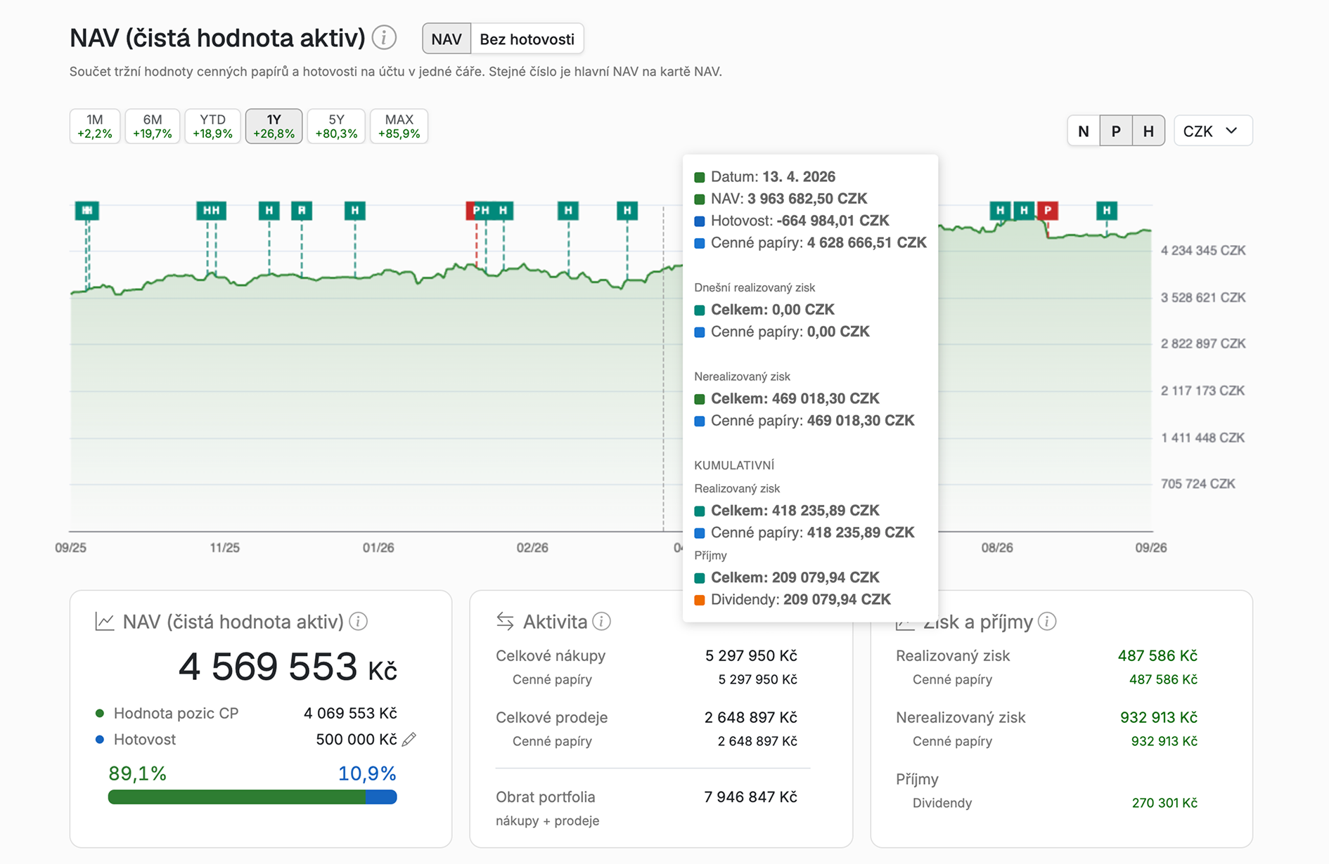Select the NAV view button
Screen dimensions: 1329x864
coord(447,39)
